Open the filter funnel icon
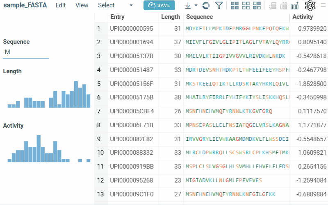Screen dimensions: 328x205 click(x=219, y=5)
